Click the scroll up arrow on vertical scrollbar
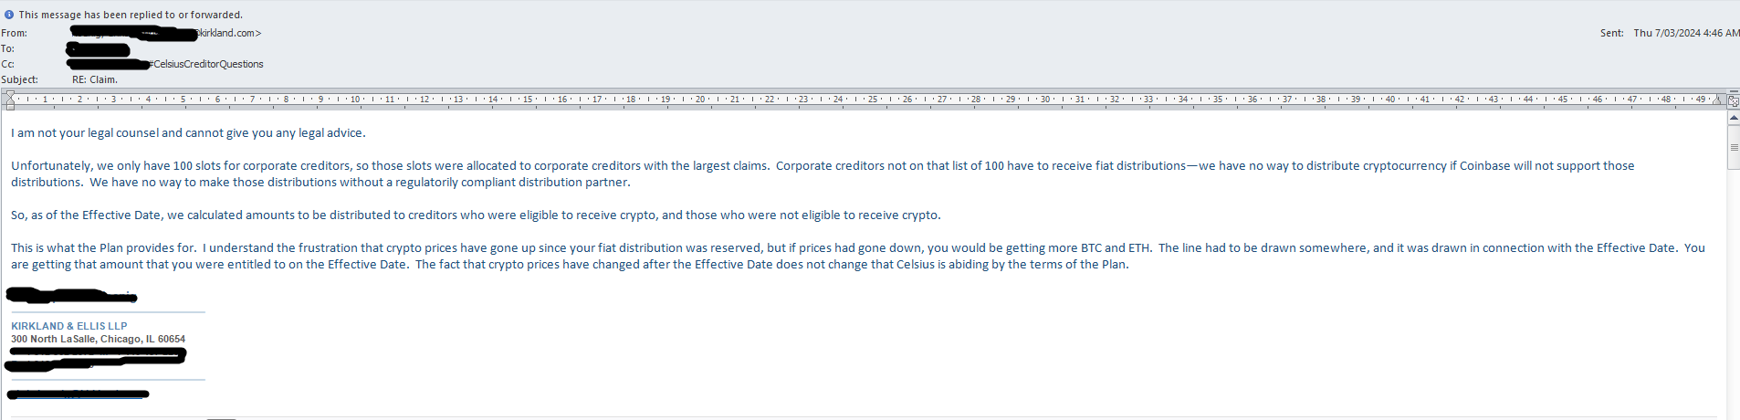Image resolution: width=1740 pixels, height=420 pixels. coord(1734,119)
